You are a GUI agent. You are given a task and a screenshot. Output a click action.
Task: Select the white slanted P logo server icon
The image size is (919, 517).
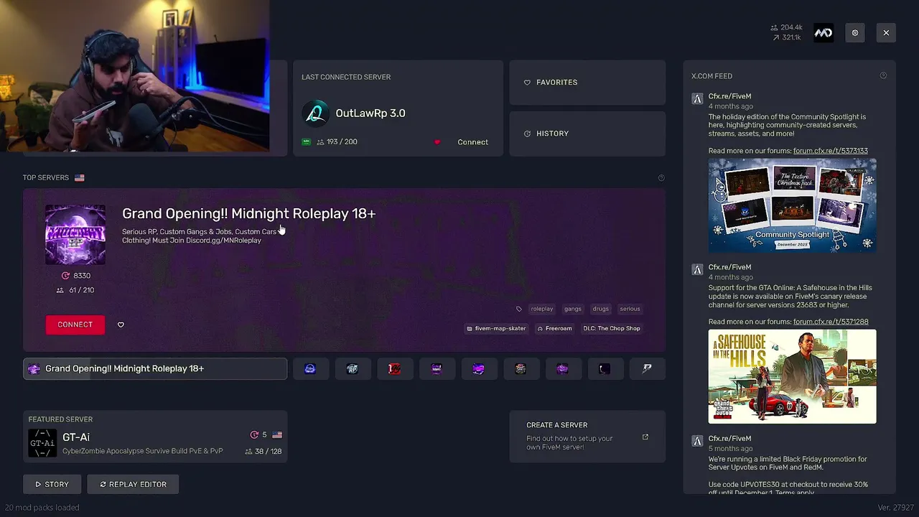[647, 368]
